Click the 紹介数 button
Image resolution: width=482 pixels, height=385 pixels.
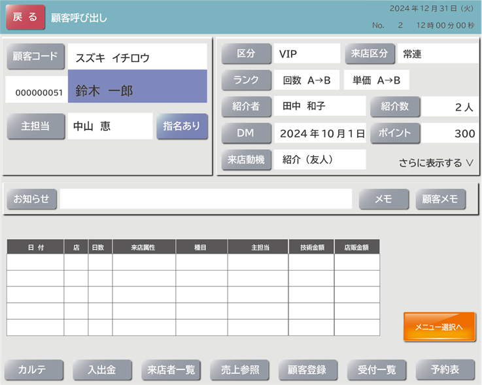pyautogui.click(x=395, y=107)
